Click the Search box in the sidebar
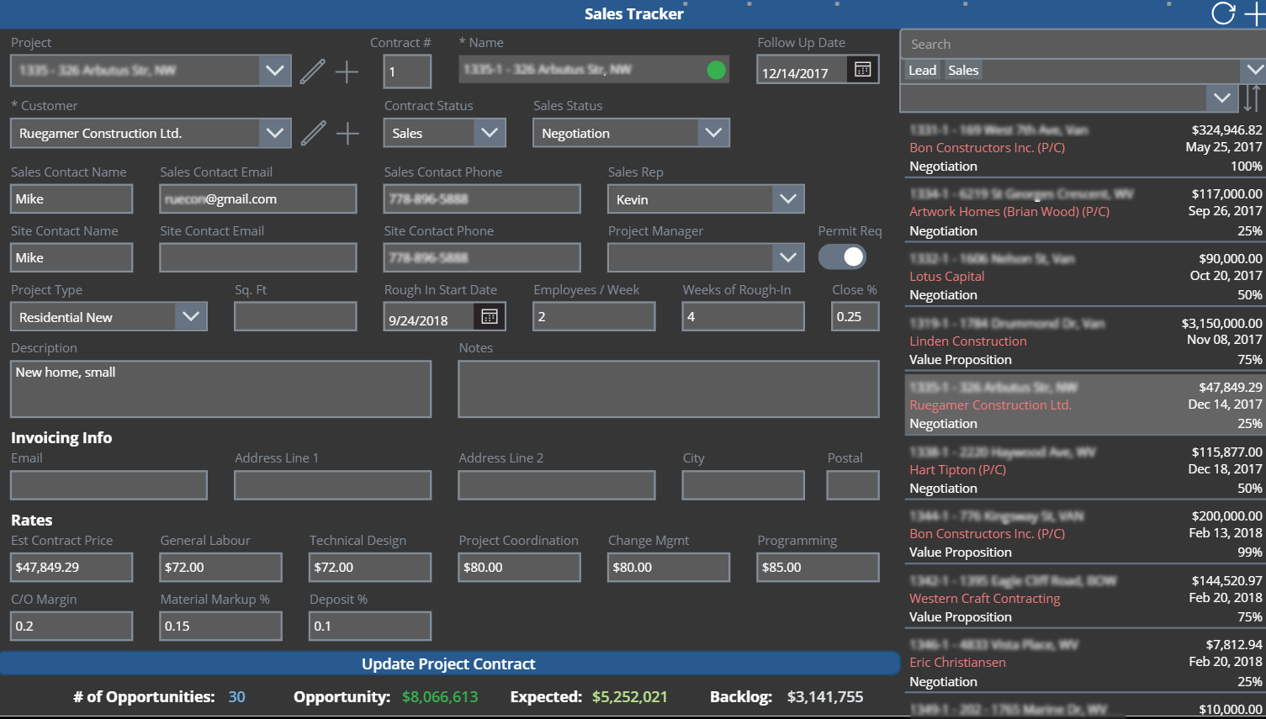 [x=1051, y=44]
